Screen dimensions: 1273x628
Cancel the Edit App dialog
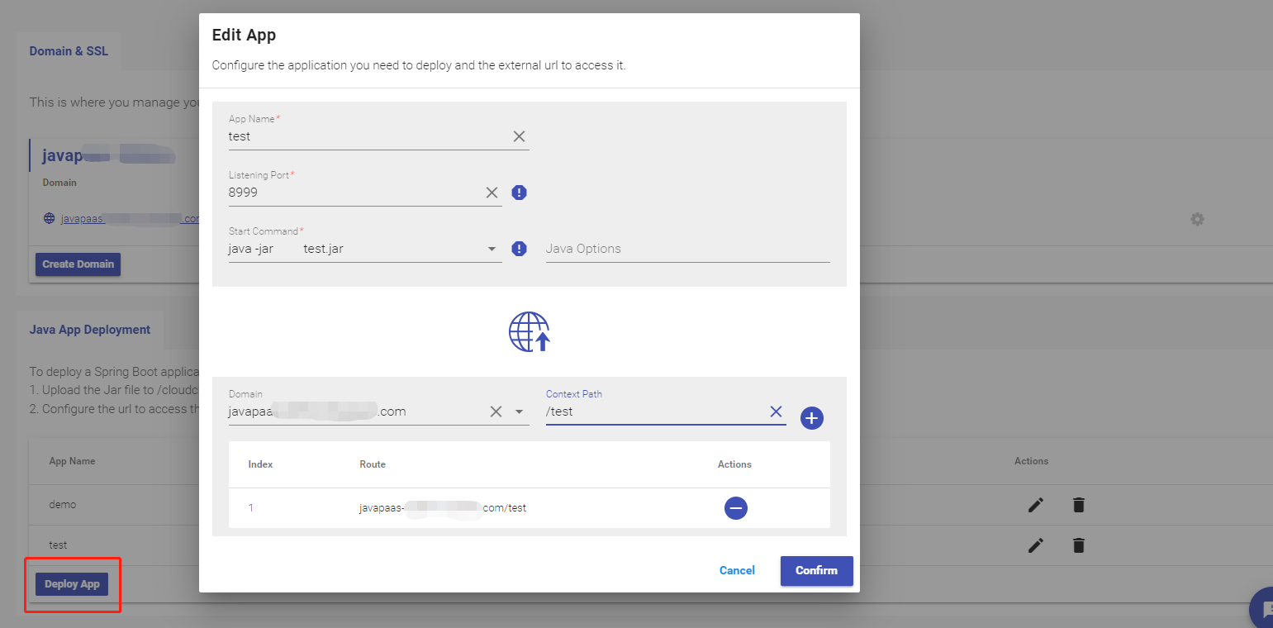tap(736, 570)
